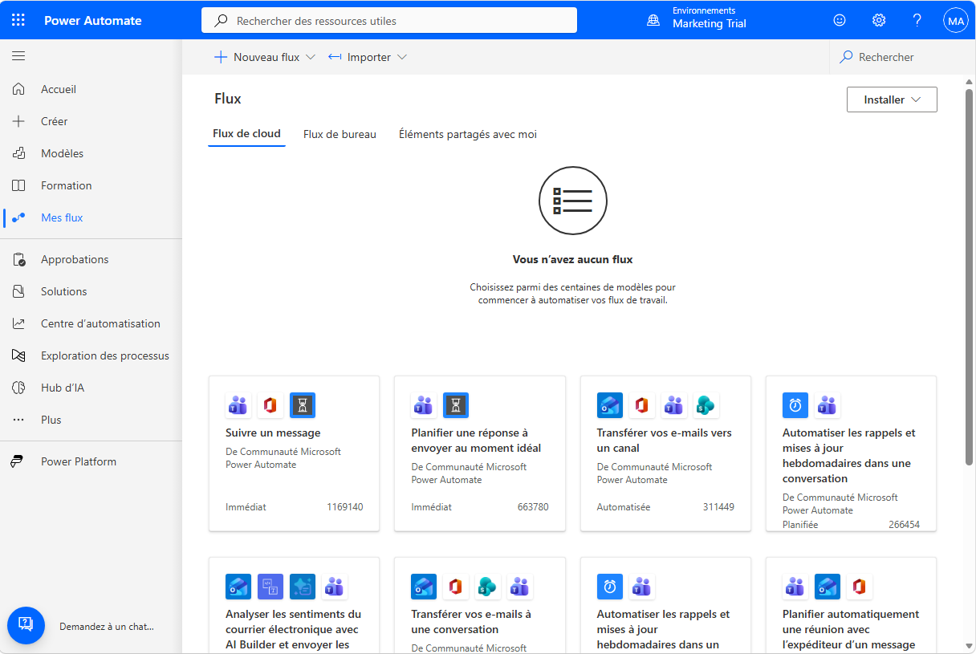Open the Suivre un message template
The width and height of the screenshot is (976, 654).
click(294, 453)
